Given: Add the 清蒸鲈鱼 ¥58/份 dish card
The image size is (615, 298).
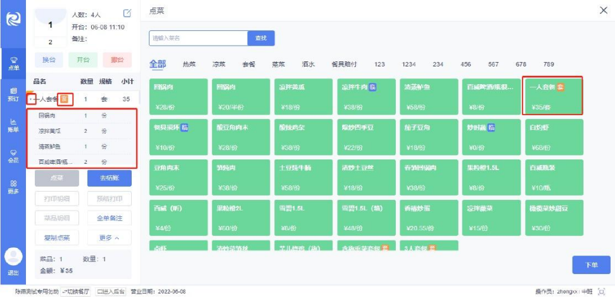Looking at the screenshot, I should (x=429, y=97).
